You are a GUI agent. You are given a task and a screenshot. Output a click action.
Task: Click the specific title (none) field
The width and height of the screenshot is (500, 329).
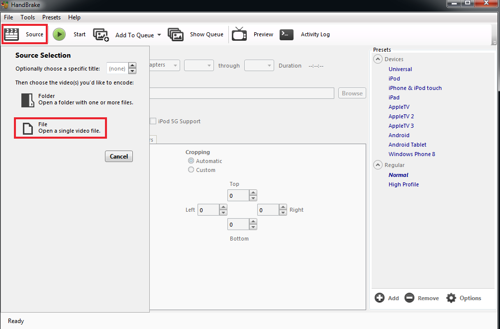117,68
